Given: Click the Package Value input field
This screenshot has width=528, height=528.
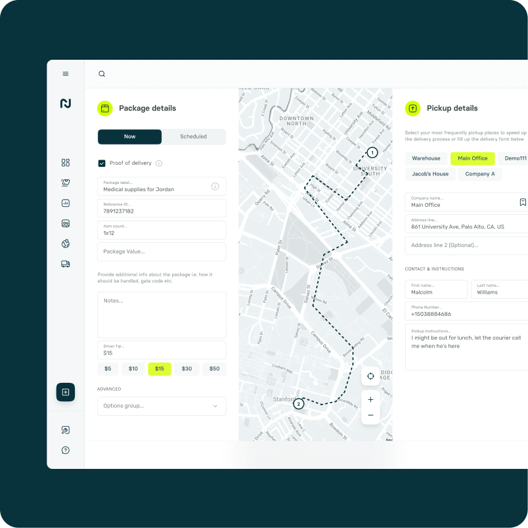Looking at the screenshot, I should [162, 252].
